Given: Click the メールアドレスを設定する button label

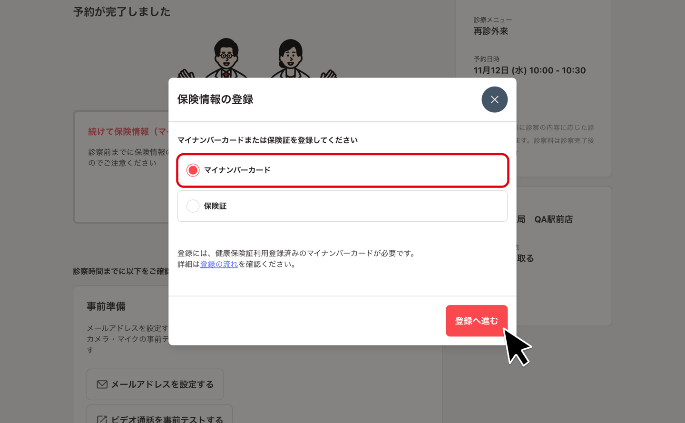Looking at the screenshot, I should click(162, 384).
